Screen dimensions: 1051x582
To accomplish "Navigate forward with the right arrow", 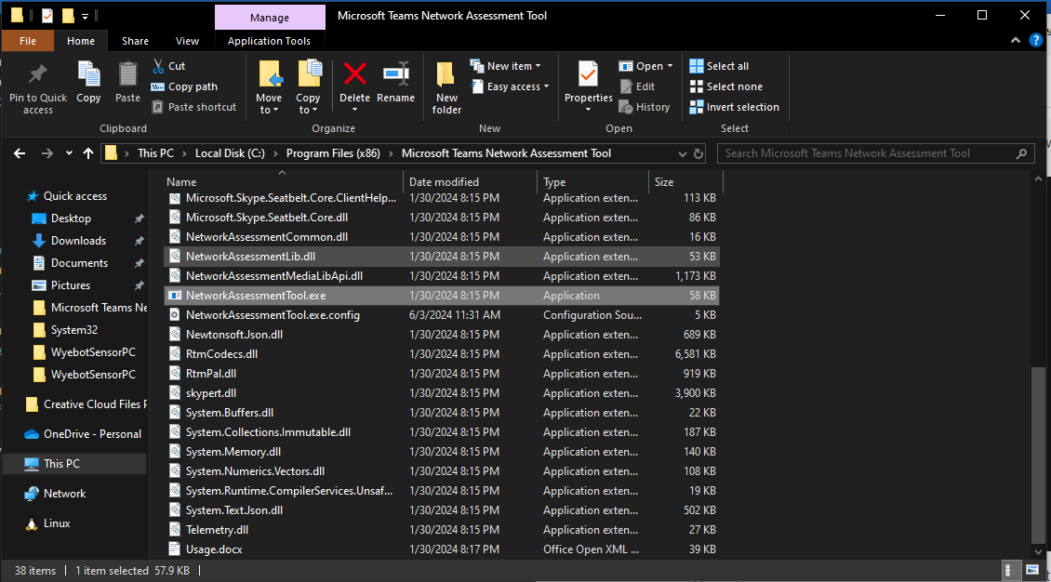I will coord(47,153).
